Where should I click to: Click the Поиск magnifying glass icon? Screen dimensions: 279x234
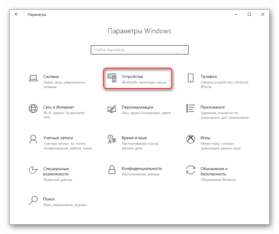click(33, 200)
